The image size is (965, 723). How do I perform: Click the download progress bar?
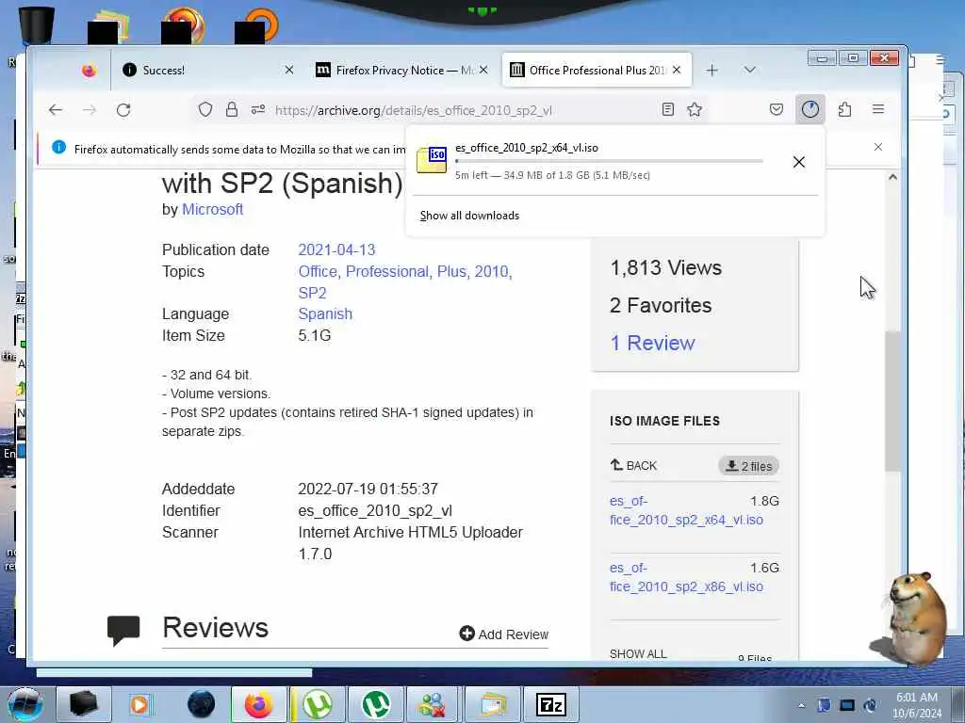(610, 161)
